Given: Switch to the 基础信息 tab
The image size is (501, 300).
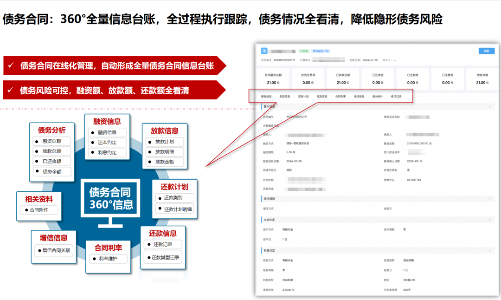Looking at the screenshot, I should (x=266, y=97).
